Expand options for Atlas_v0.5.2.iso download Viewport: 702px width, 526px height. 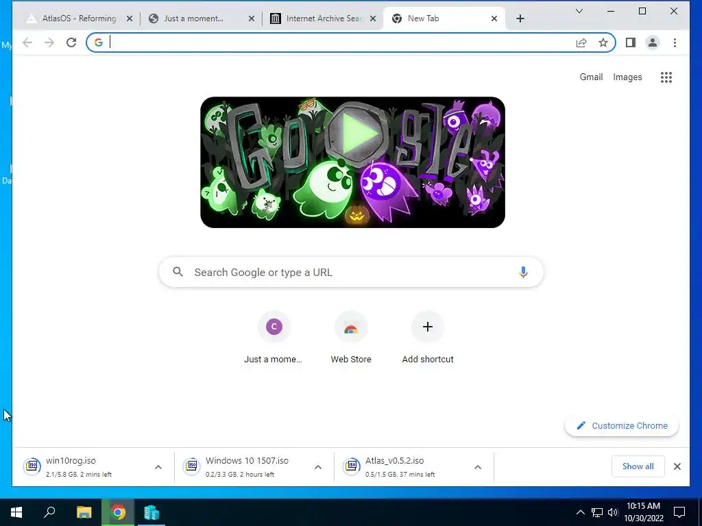coord(478,467)
